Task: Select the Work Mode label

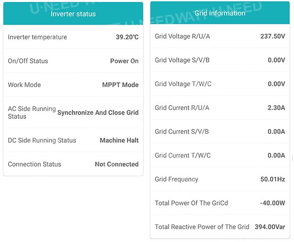Action: pos(24,85)
